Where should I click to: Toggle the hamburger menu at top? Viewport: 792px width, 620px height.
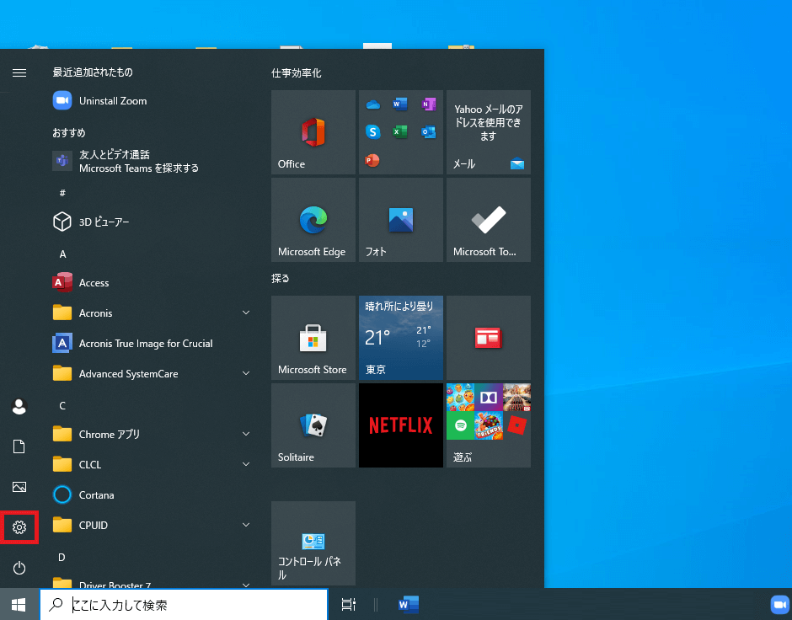19,73
